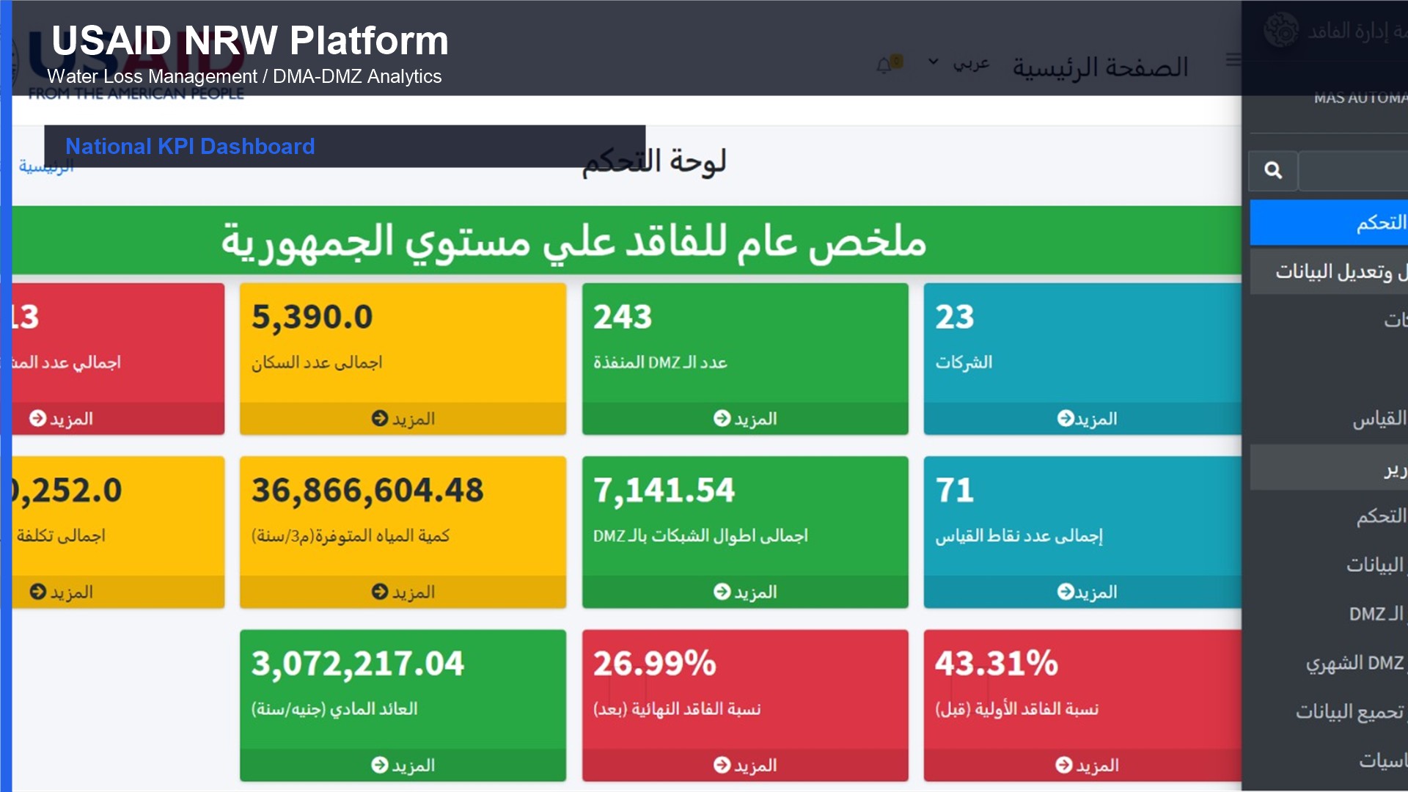Click the search magnifier icon in sidebar
The height and width of the screenshot is (792, 1408).
pyautogui.click(x=1273, y=171)
